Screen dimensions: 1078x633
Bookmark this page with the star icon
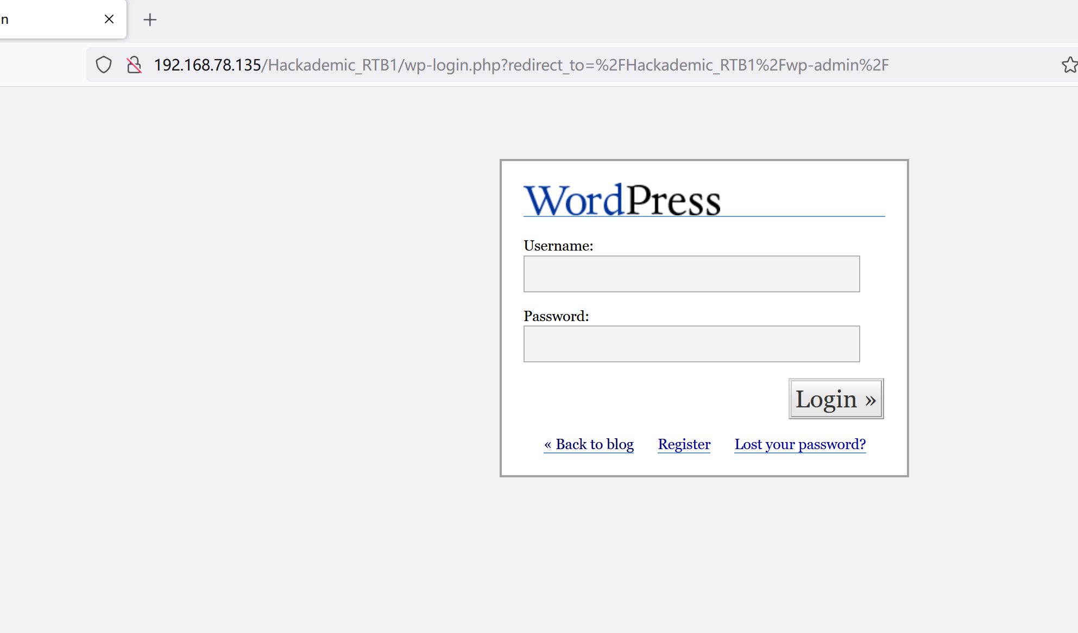[1069, 65]
